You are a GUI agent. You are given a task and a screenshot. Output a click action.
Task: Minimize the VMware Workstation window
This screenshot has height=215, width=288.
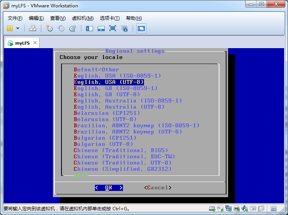[251, 4]
